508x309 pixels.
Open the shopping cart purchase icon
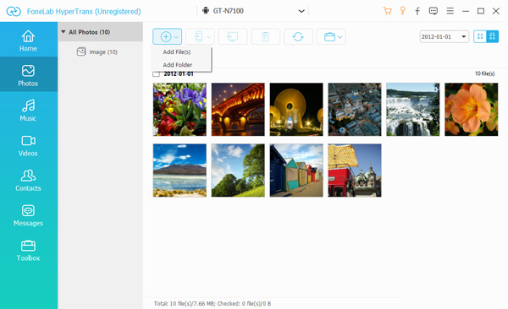pyautogui.click(x=387, y=11)
